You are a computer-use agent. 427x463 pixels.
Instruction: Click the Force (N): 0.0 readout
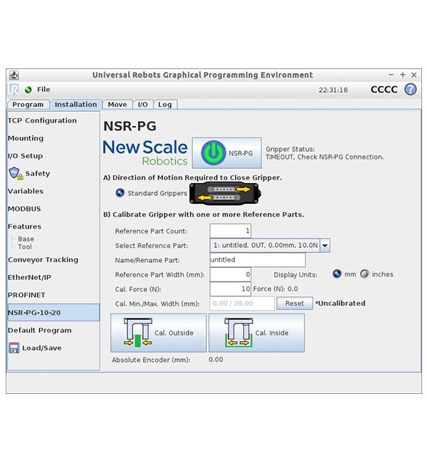[275, 288]
